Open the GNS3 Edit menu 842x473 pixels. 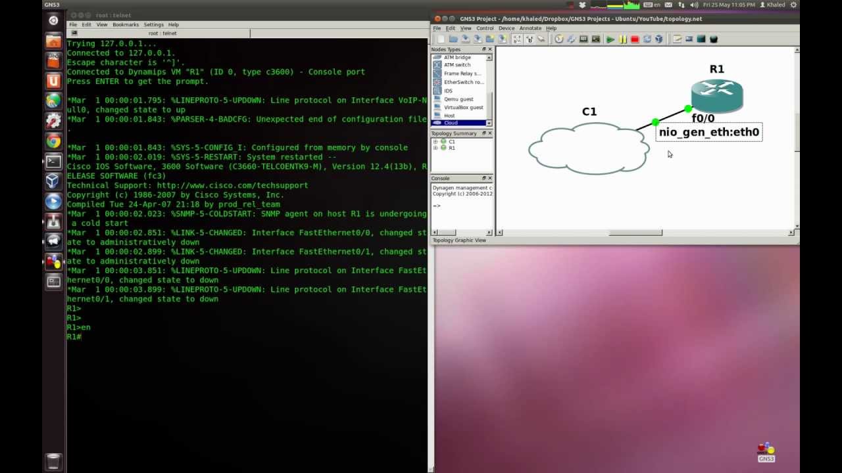[x=451, y=28]
